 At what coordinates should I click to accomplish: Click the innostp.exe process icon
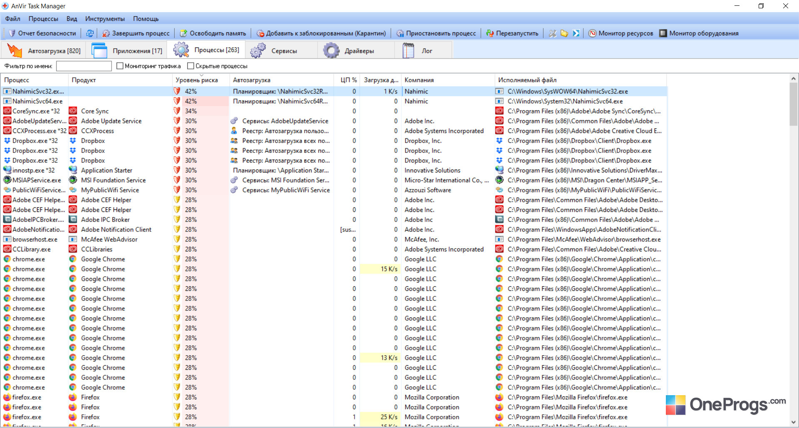click(7, 170)
